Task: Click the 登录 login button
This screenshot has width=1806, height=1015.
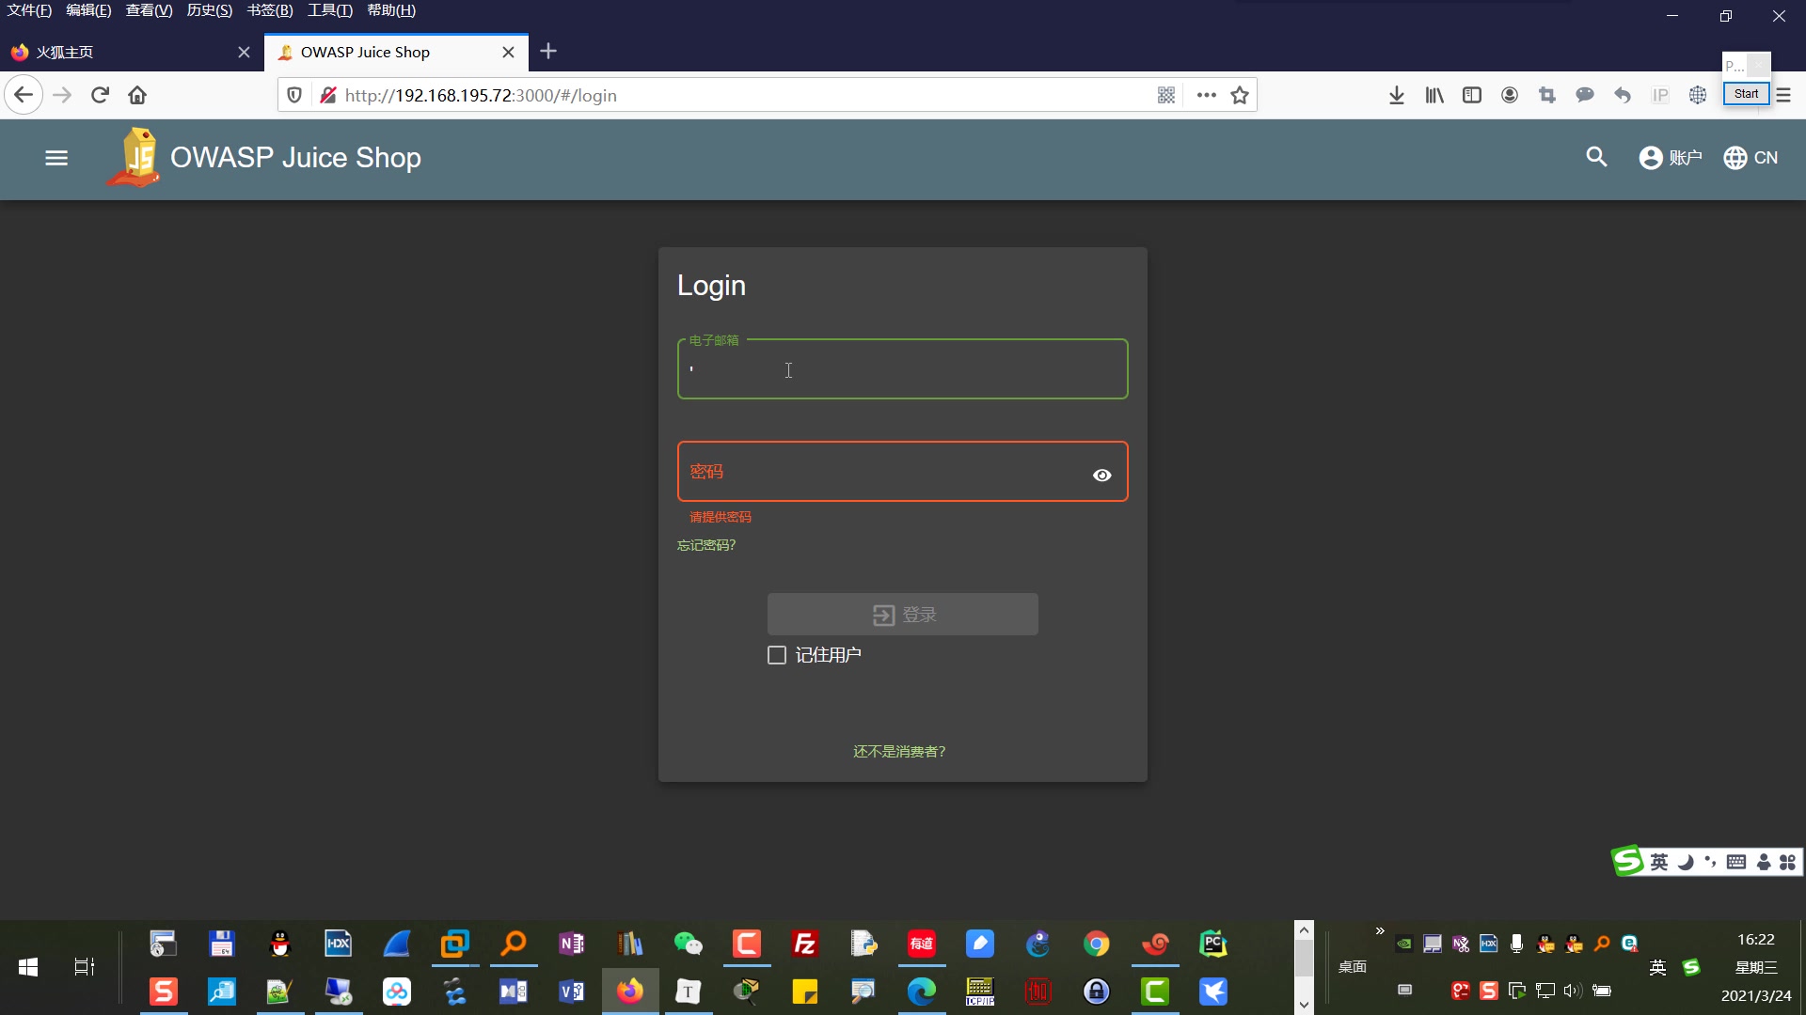Action: coord(902,614)
